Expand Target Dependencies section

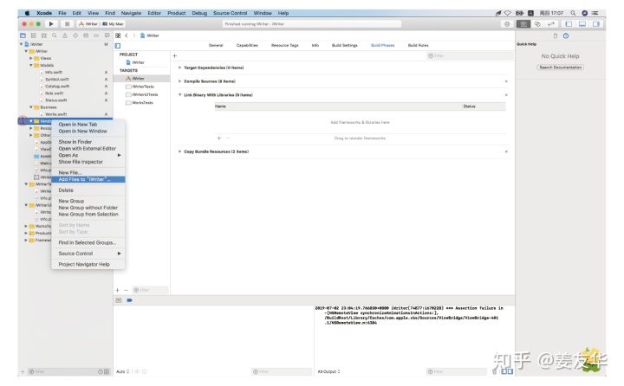click(180, 68)
